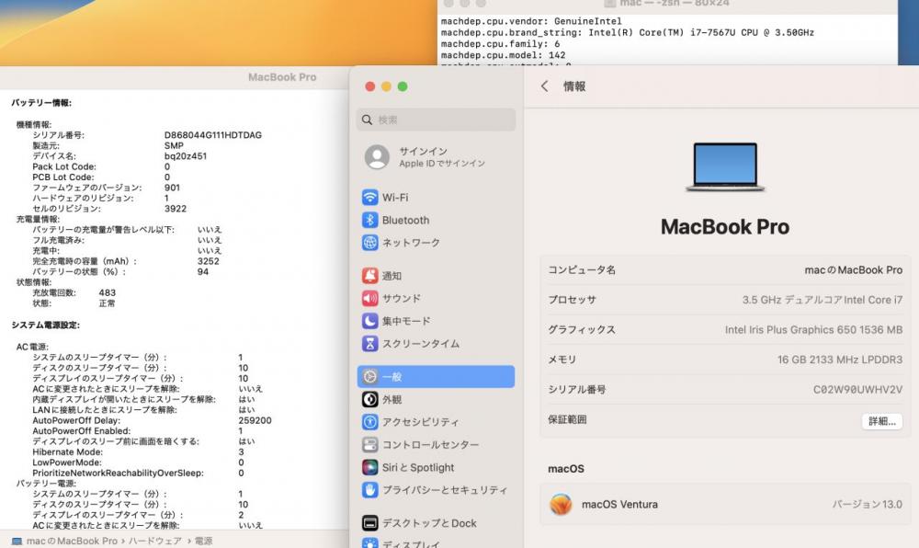Screen dimensions: 919x548
Task: Open Focus (集中モード) moon icon
Action: [369, 321]
